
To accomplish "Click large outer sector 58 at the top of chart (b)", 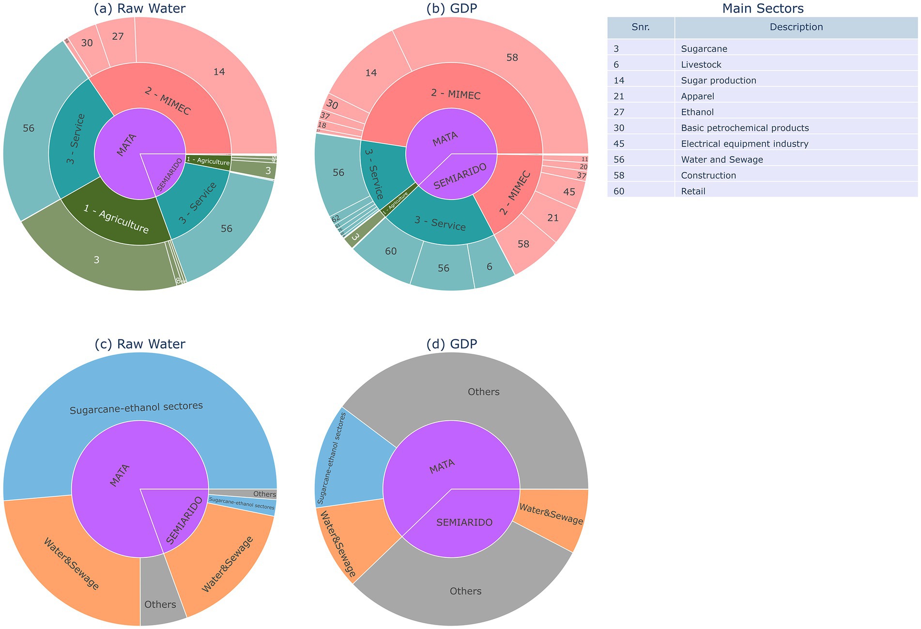I will tap(512, 58).
